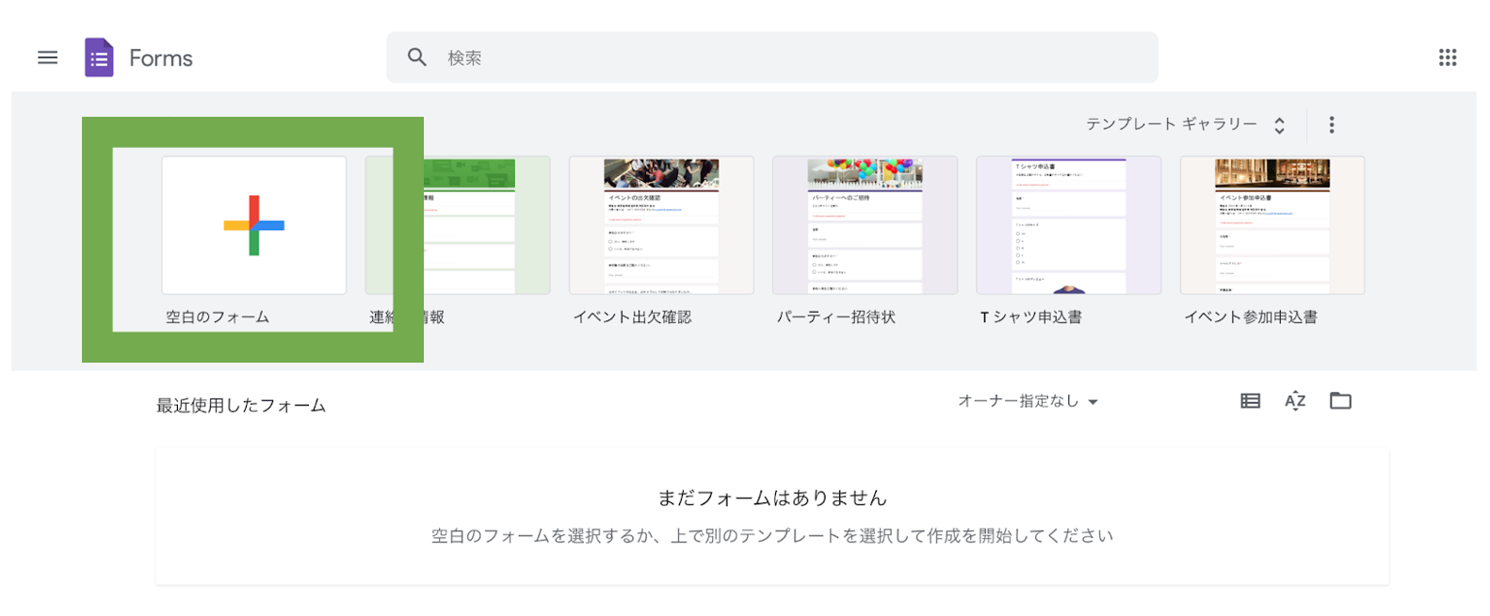Click the 最近使用したフォーム heading
This screenshot has width=1490, height=616.
pyautogui.click(x=241, y=405)
